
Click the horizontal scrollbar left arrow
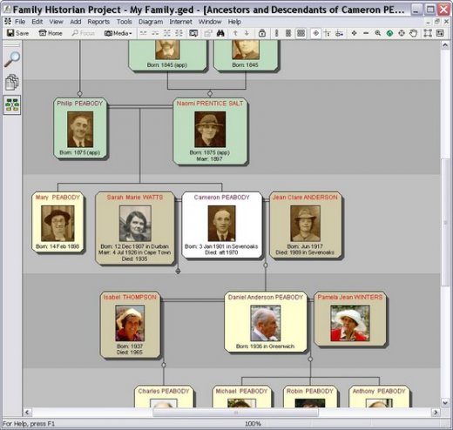pyautogui.click(x=27, y=413)
